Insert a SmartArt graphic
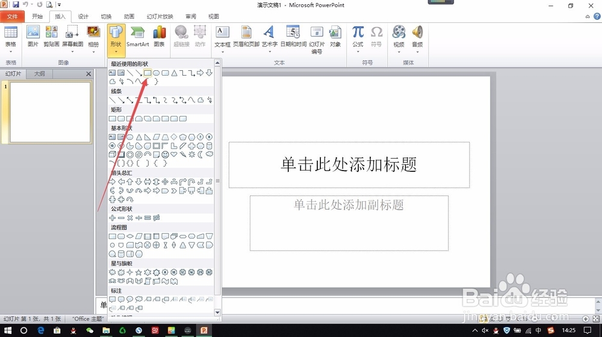The image size is (602, 337). (x=137, y=37)
